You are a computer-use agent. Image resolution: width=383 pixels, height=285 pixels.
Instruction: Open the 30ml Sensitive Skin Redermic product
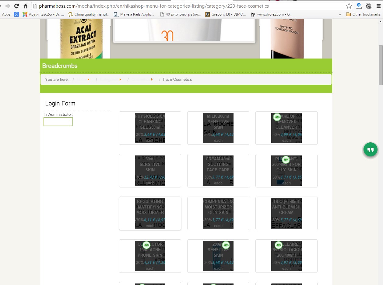[150, 171]
